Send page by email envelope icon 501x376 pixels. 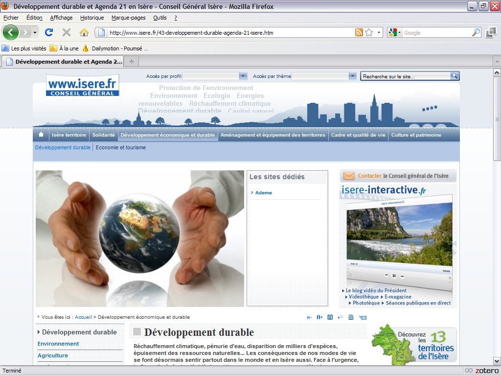click(363, 317)
